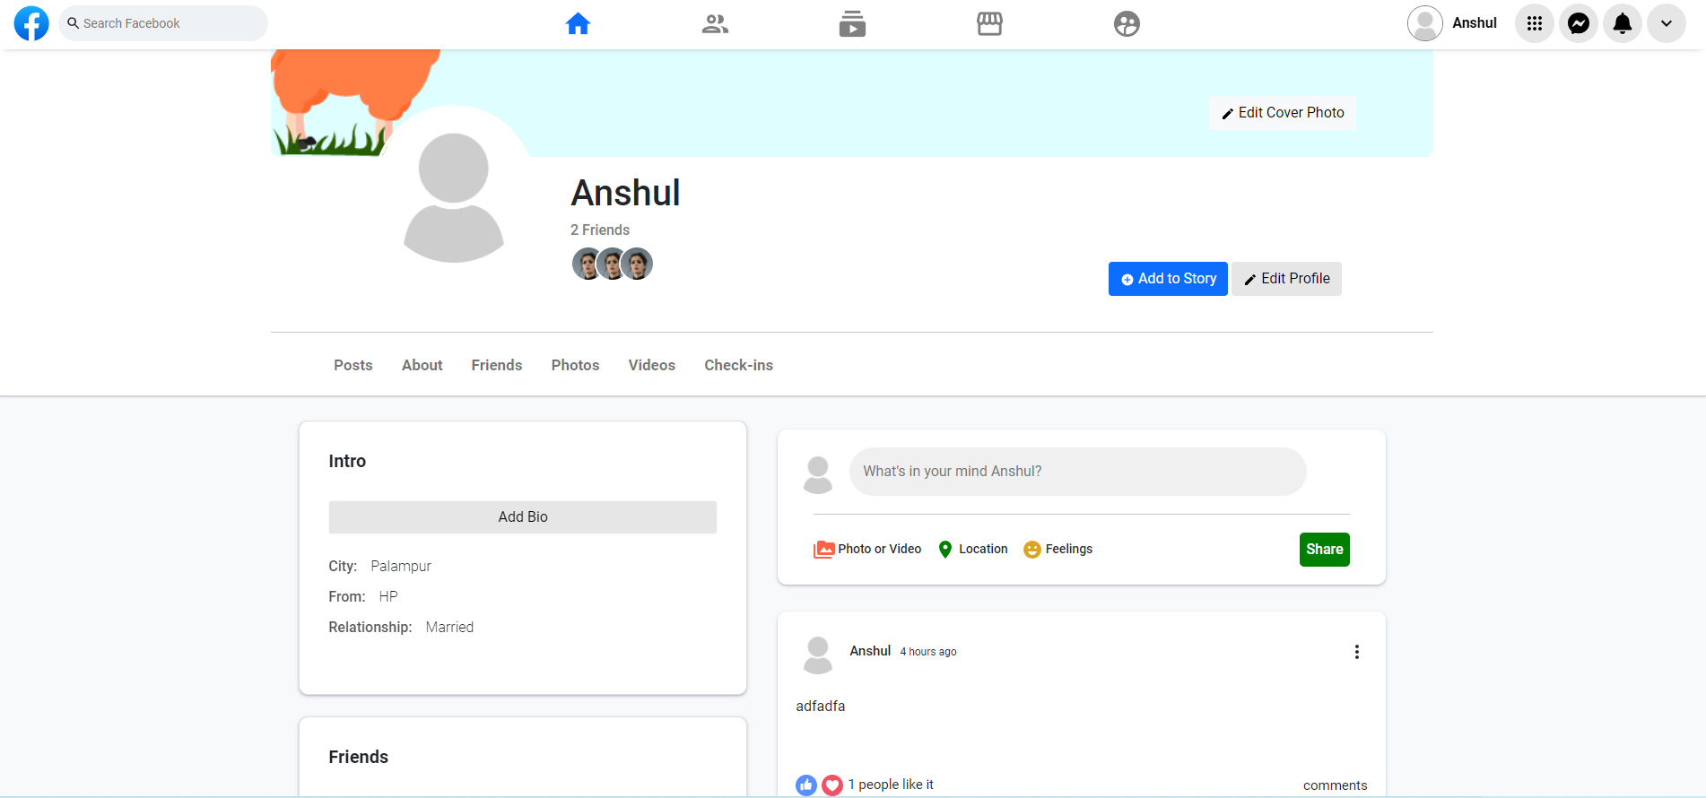Viewport: 1706px width, 798px height.
Task: Click the "Palampur" city text
Action: pyautogui.click(x=401, y=567)
